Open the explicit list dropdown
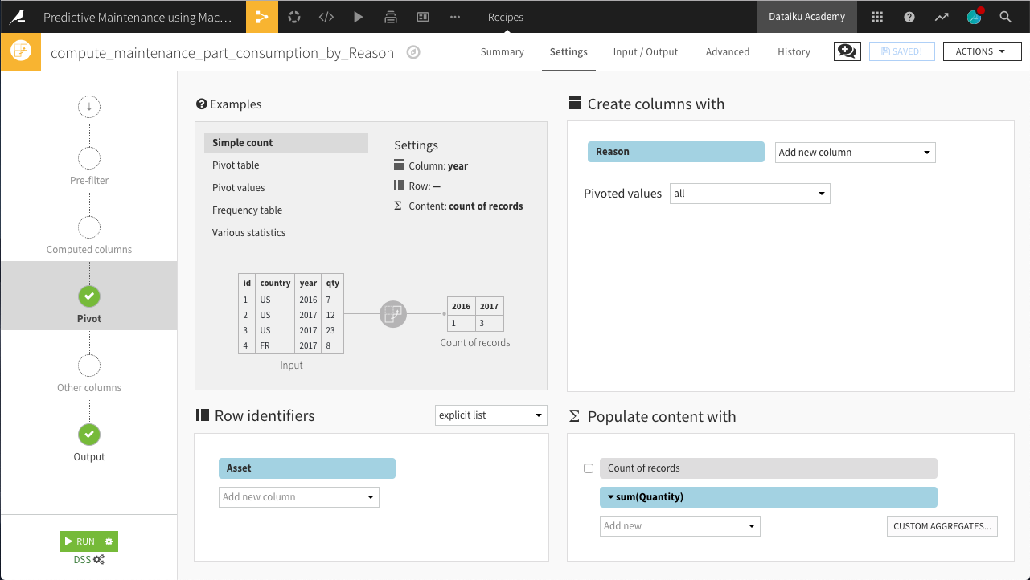The width and height of the screenshot is (1030, 580). point(490,415)
